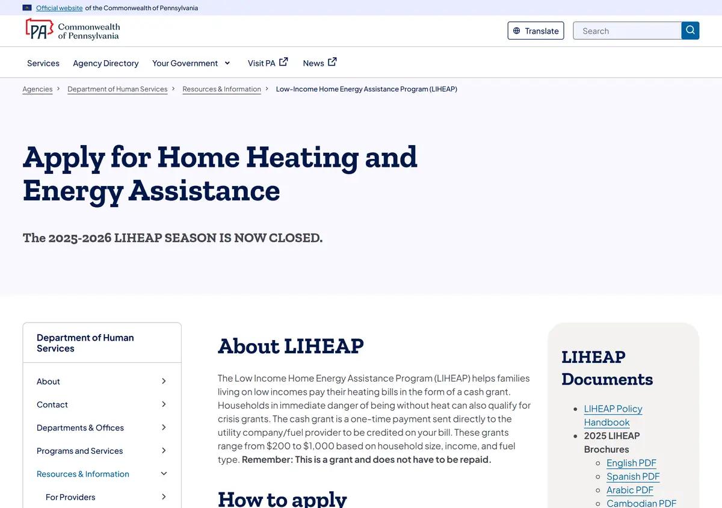Click external link icon beside News

coord(332,61)
